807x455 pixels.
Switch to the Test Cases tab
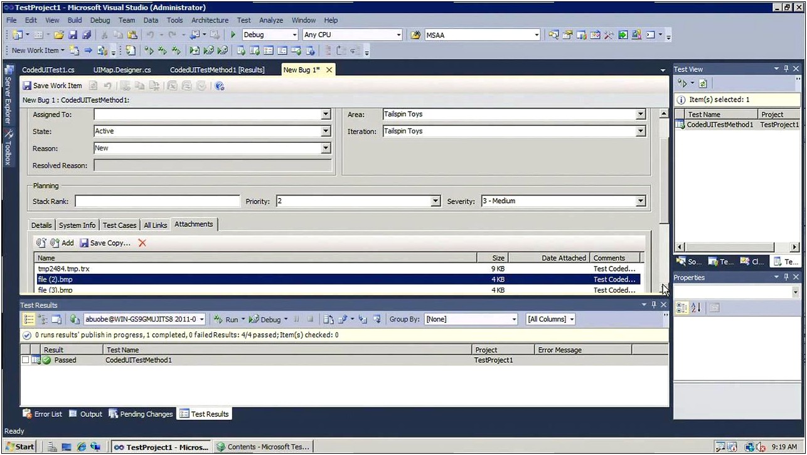point(119,225)
